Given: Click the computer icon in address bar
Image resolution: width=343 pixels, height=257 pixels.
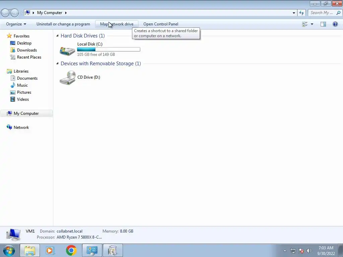Looking at the screenshot, I should 27,13.
